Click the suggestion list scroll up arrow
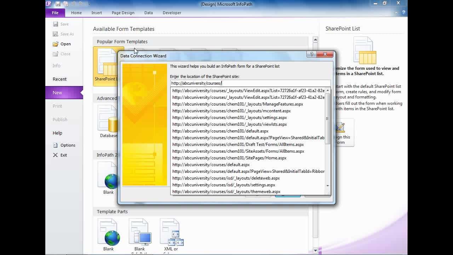The image size is (453, 255). [328, 90]
